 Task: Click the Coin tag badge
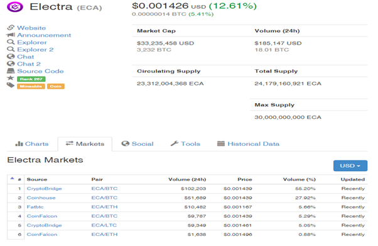56,86
